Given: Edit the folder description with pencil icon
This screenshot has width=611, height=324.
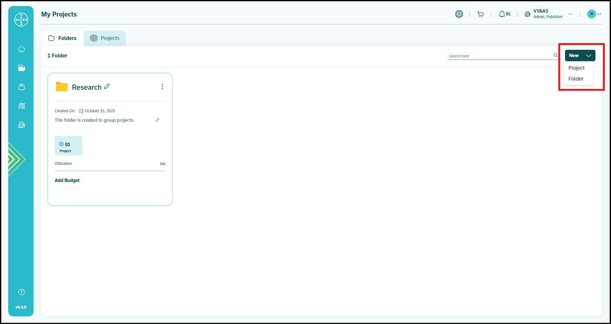Looking at the screenshot, I should pyautogui.click(x=157, y=120).
